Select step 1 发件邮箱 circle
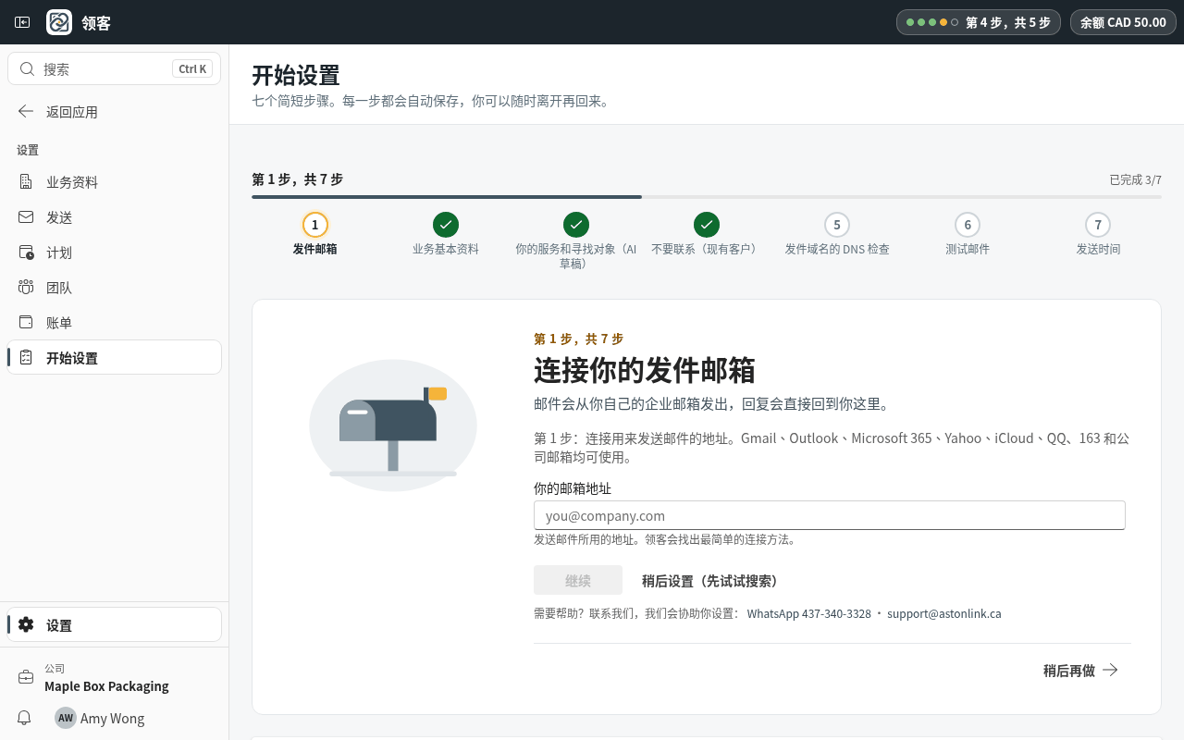Viewport: 1184px width, 740px height. pyautogui.click(x=315, y=225)
